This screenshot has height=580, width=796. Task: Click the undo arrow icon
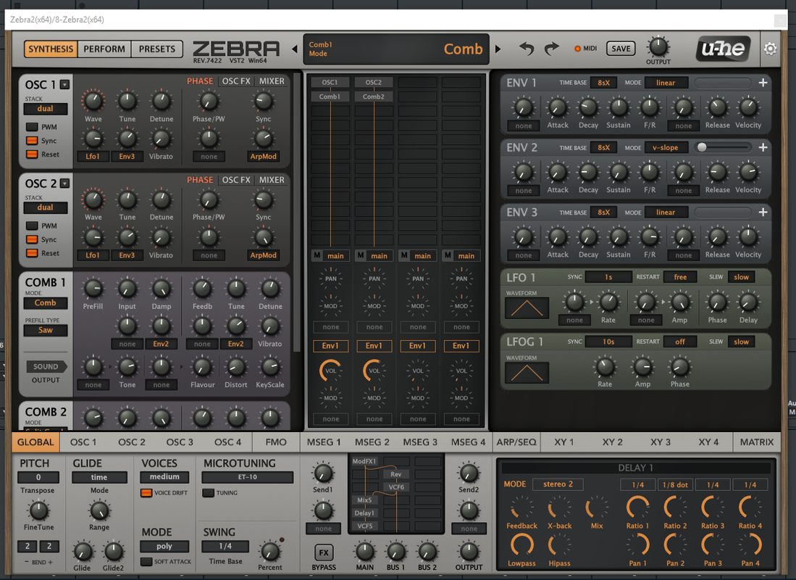[x=527, y=49]
